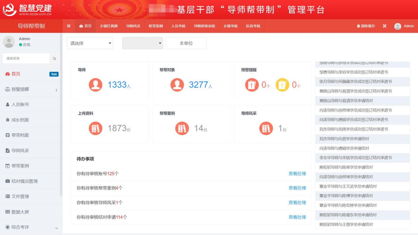
Task: Click 查看处理 for pending account reviews
Action: (x=297, y=174)
